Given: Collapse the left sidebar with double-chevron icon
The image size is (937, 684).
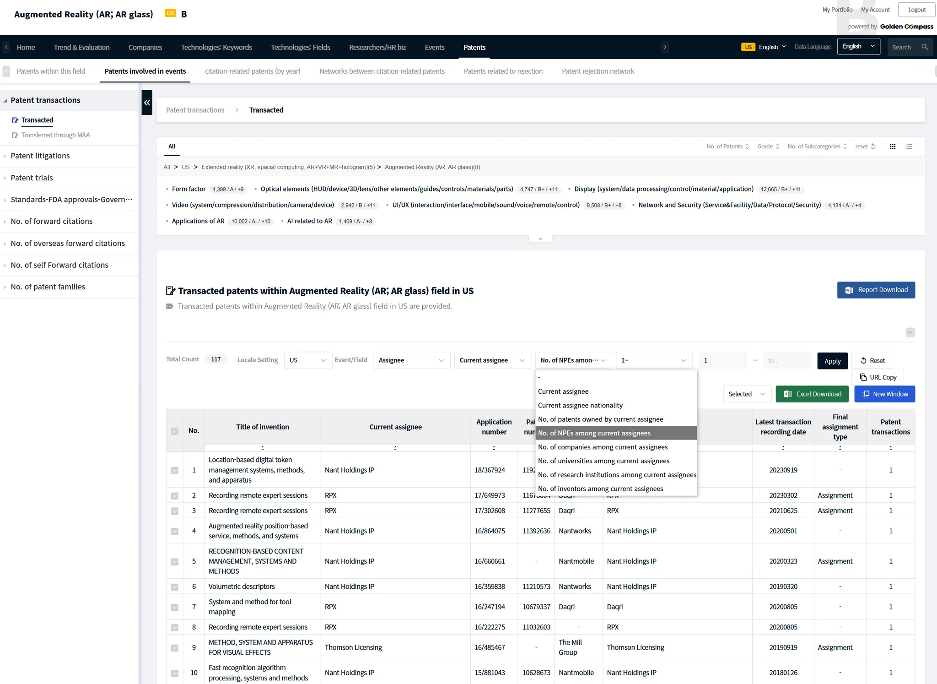Looking at the screenshot, I should 147,103.
